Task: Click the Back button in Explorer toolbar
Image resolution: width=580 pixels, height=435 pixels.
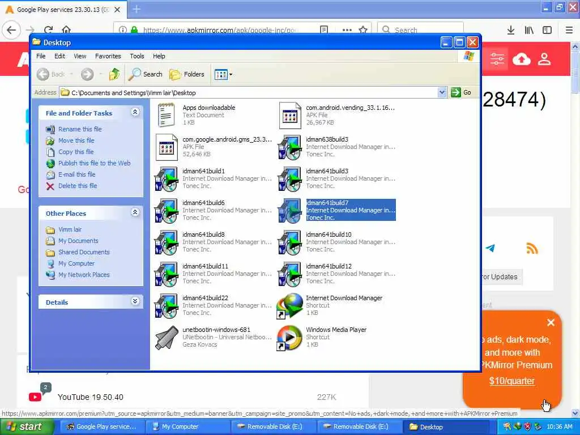Action: click(x=51, y=74)
